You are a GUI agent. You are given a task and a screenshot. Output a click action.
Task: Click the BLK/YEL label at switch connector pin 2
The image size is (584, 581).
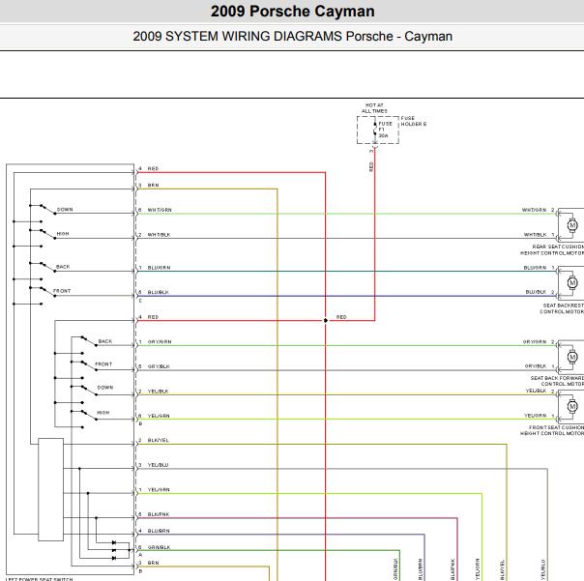[x=158, y=440]
